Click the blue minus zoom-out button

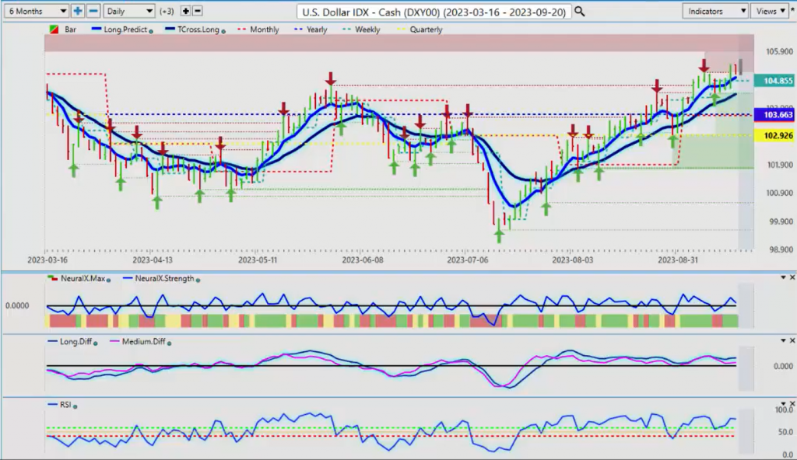pos(93,11)
